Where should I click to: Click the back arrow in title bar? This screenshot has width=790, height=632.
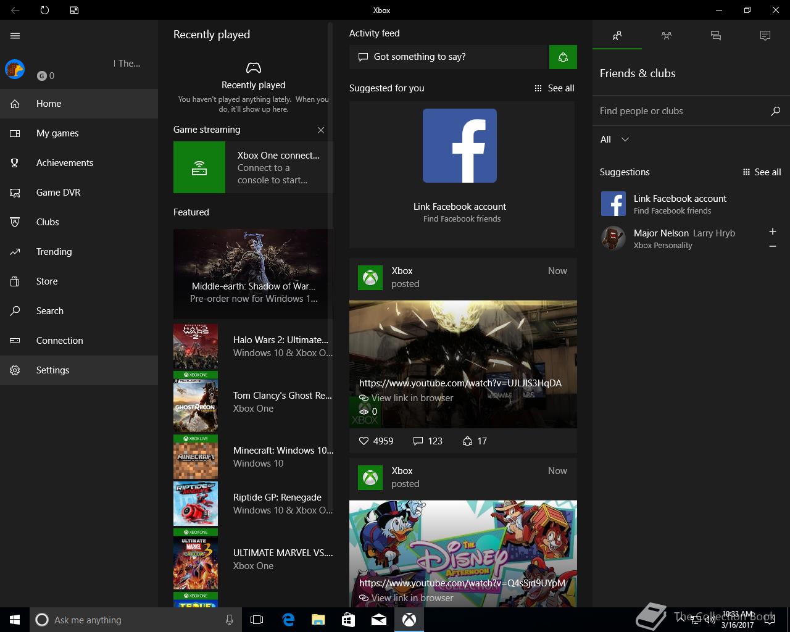15,10
